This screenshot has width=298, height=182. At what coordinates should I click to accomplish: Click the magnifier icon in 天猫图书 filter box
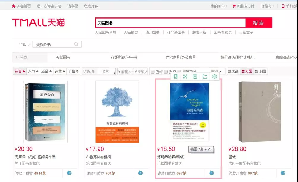[x=76, y=44]
